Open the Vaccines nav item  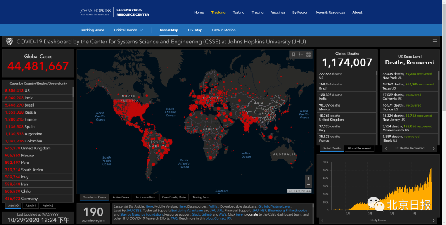278,12
